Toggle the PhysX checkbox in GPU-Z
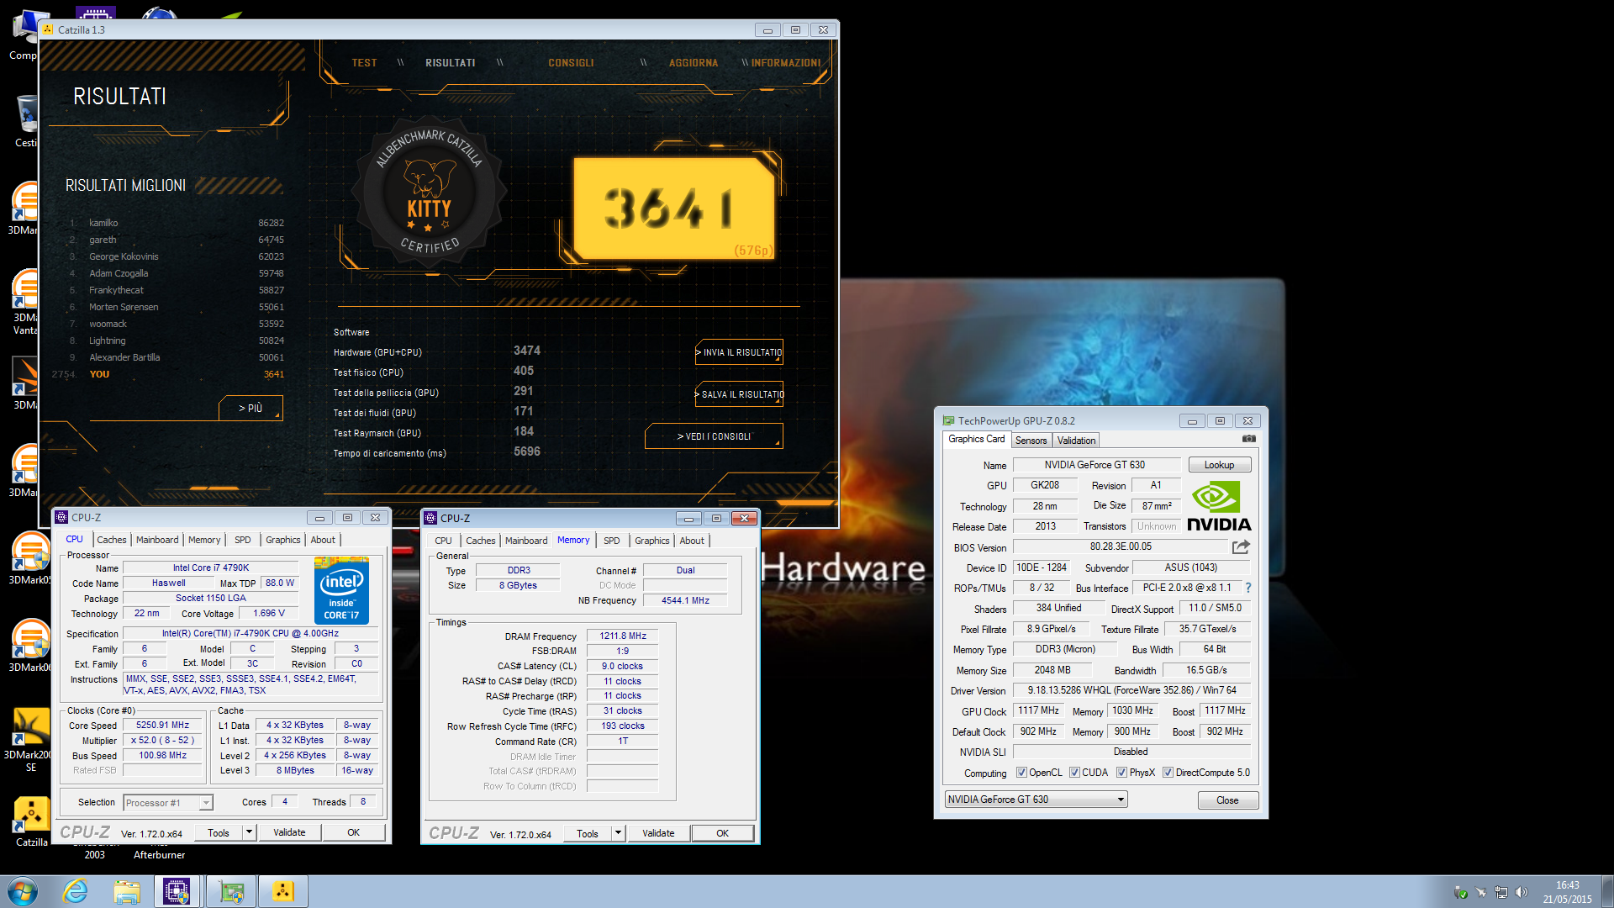Screen dimensions: 1614x908 pyautogui.click(x=1121, y=773)
